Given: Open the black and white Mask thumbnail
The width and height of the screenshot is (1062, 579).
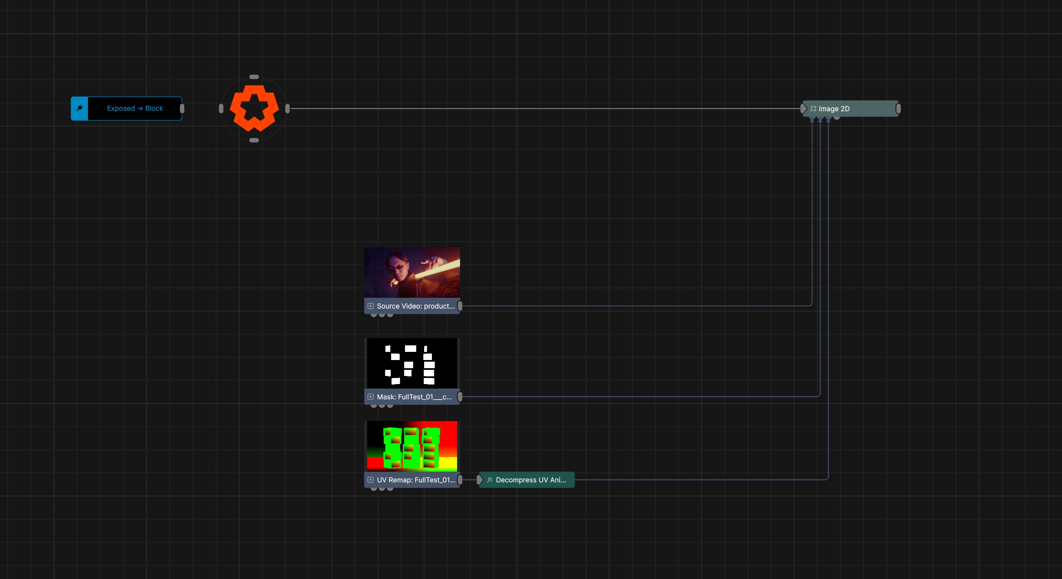Looking at the screenshot, I should pyautogui.click(x=412, y=363).
